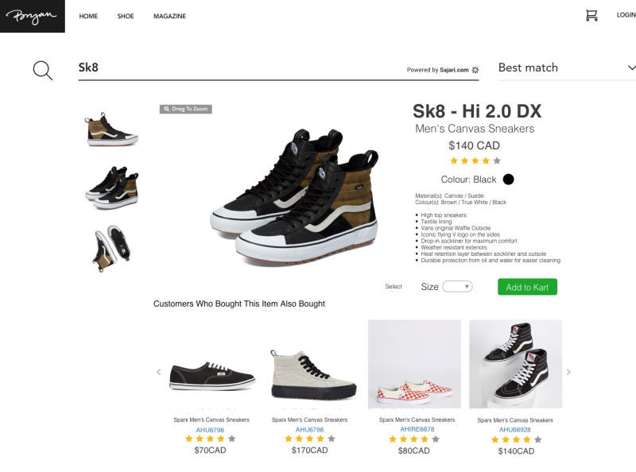Viewport: 636px width, 472px height.
Task: Go to the HOME menu item
Action: pyautogui.click(x=88, y=16)
